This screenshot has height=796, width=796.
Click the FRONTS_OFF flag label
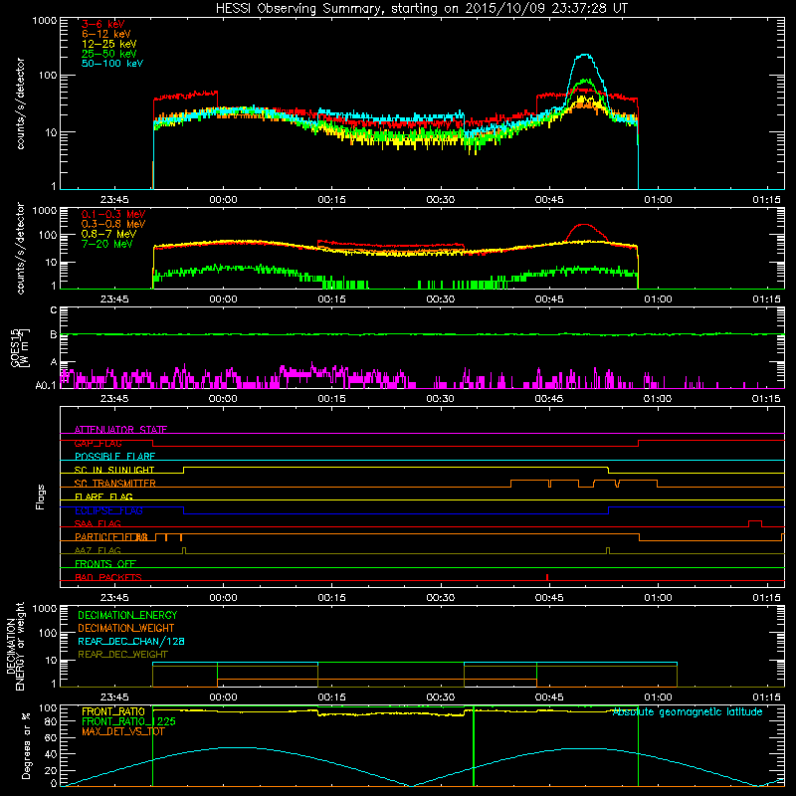tap(105, 564)
